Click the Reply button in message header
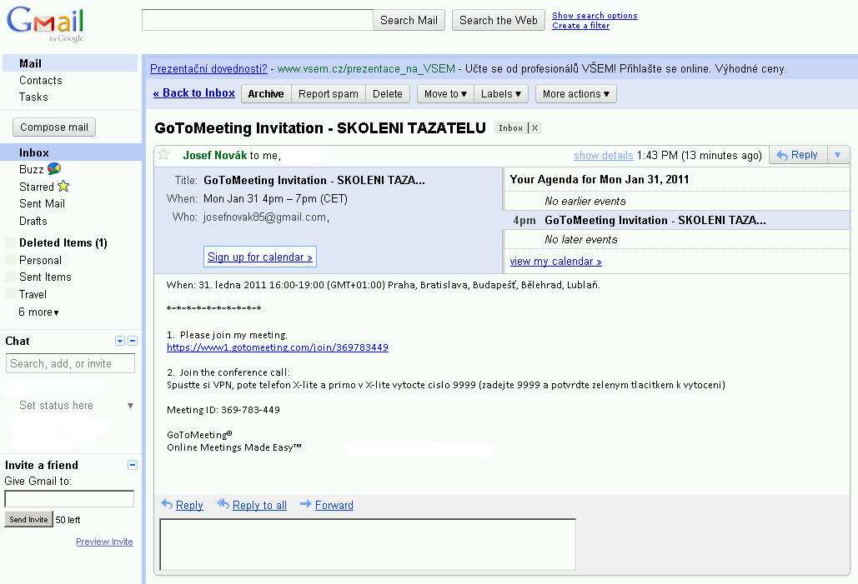This screenshot has width=858, height=584. point(798,155)
